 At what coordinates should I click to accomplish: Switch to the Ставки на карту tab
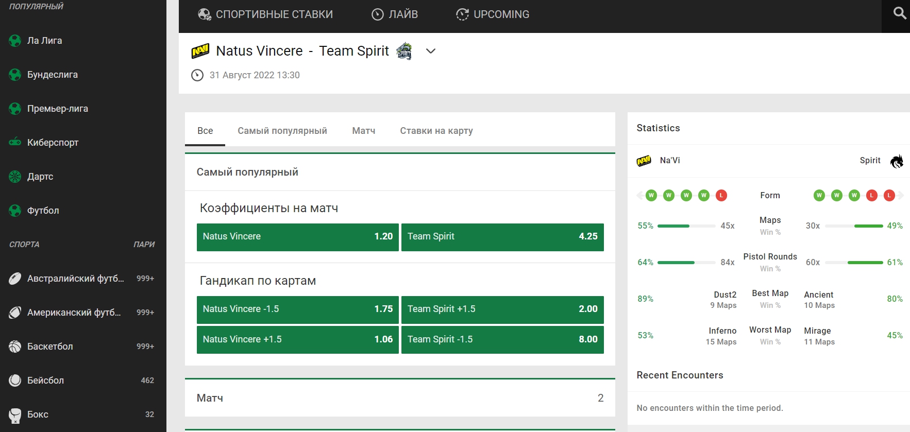(436, 131)
